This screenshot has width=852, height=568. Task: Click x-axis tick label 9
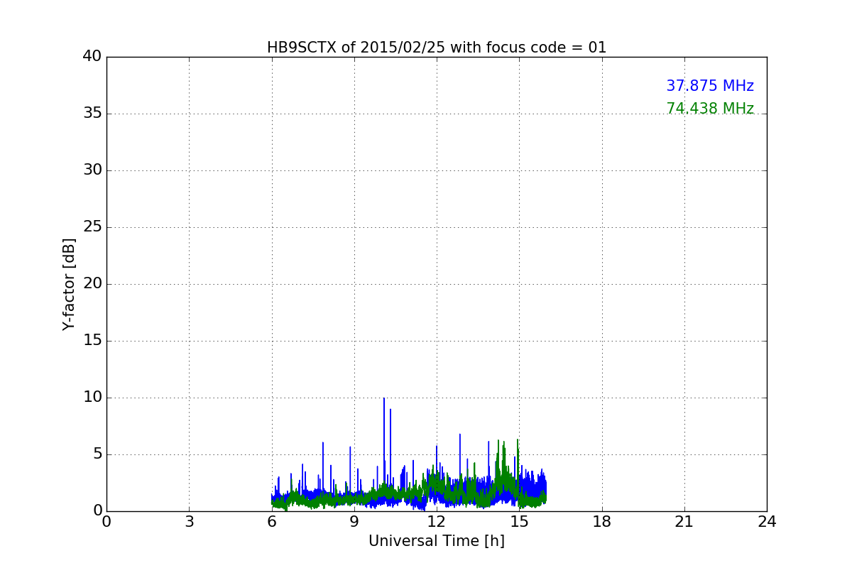pos(354,522)
